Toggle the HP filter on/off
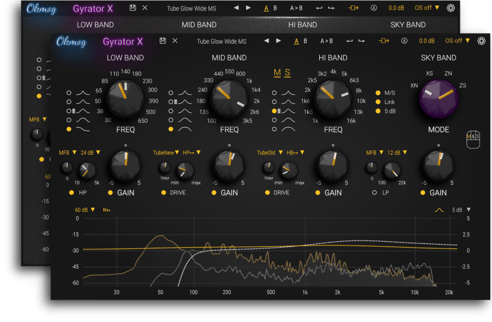Image resolution: width=492 pixels, height=322 pixels. [x=72, y=192]
